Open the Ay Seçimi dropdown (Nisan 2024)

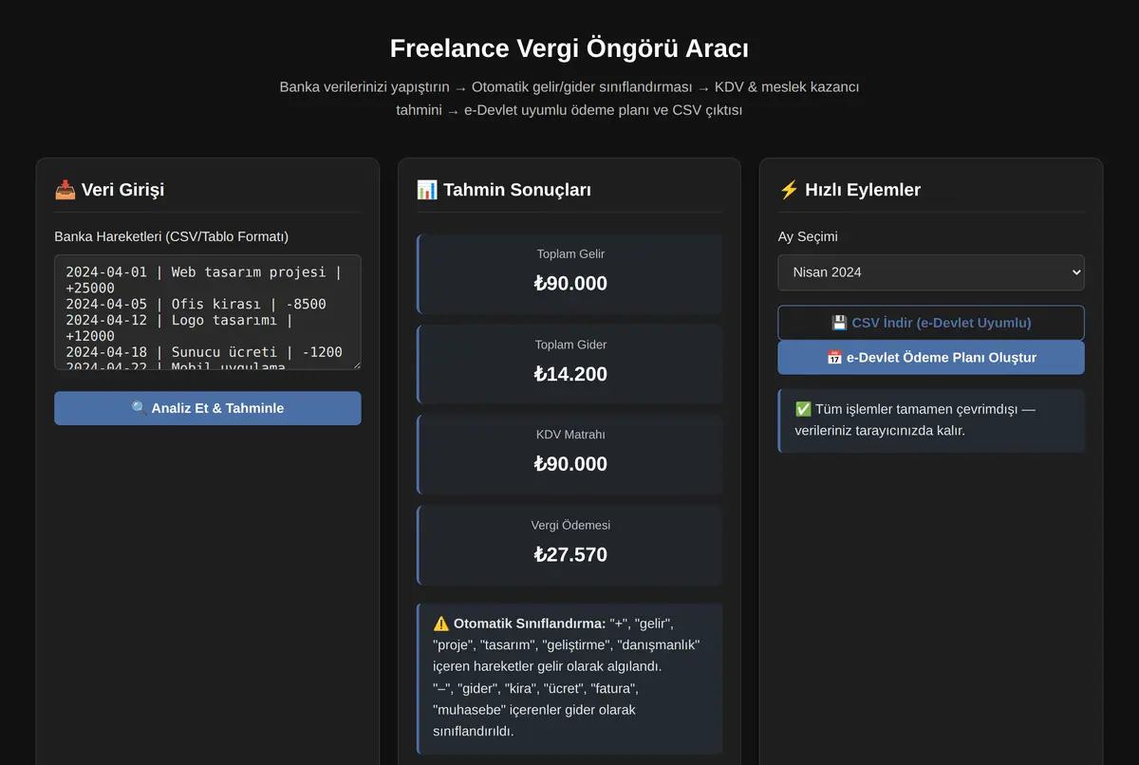(x=931, y=272)
